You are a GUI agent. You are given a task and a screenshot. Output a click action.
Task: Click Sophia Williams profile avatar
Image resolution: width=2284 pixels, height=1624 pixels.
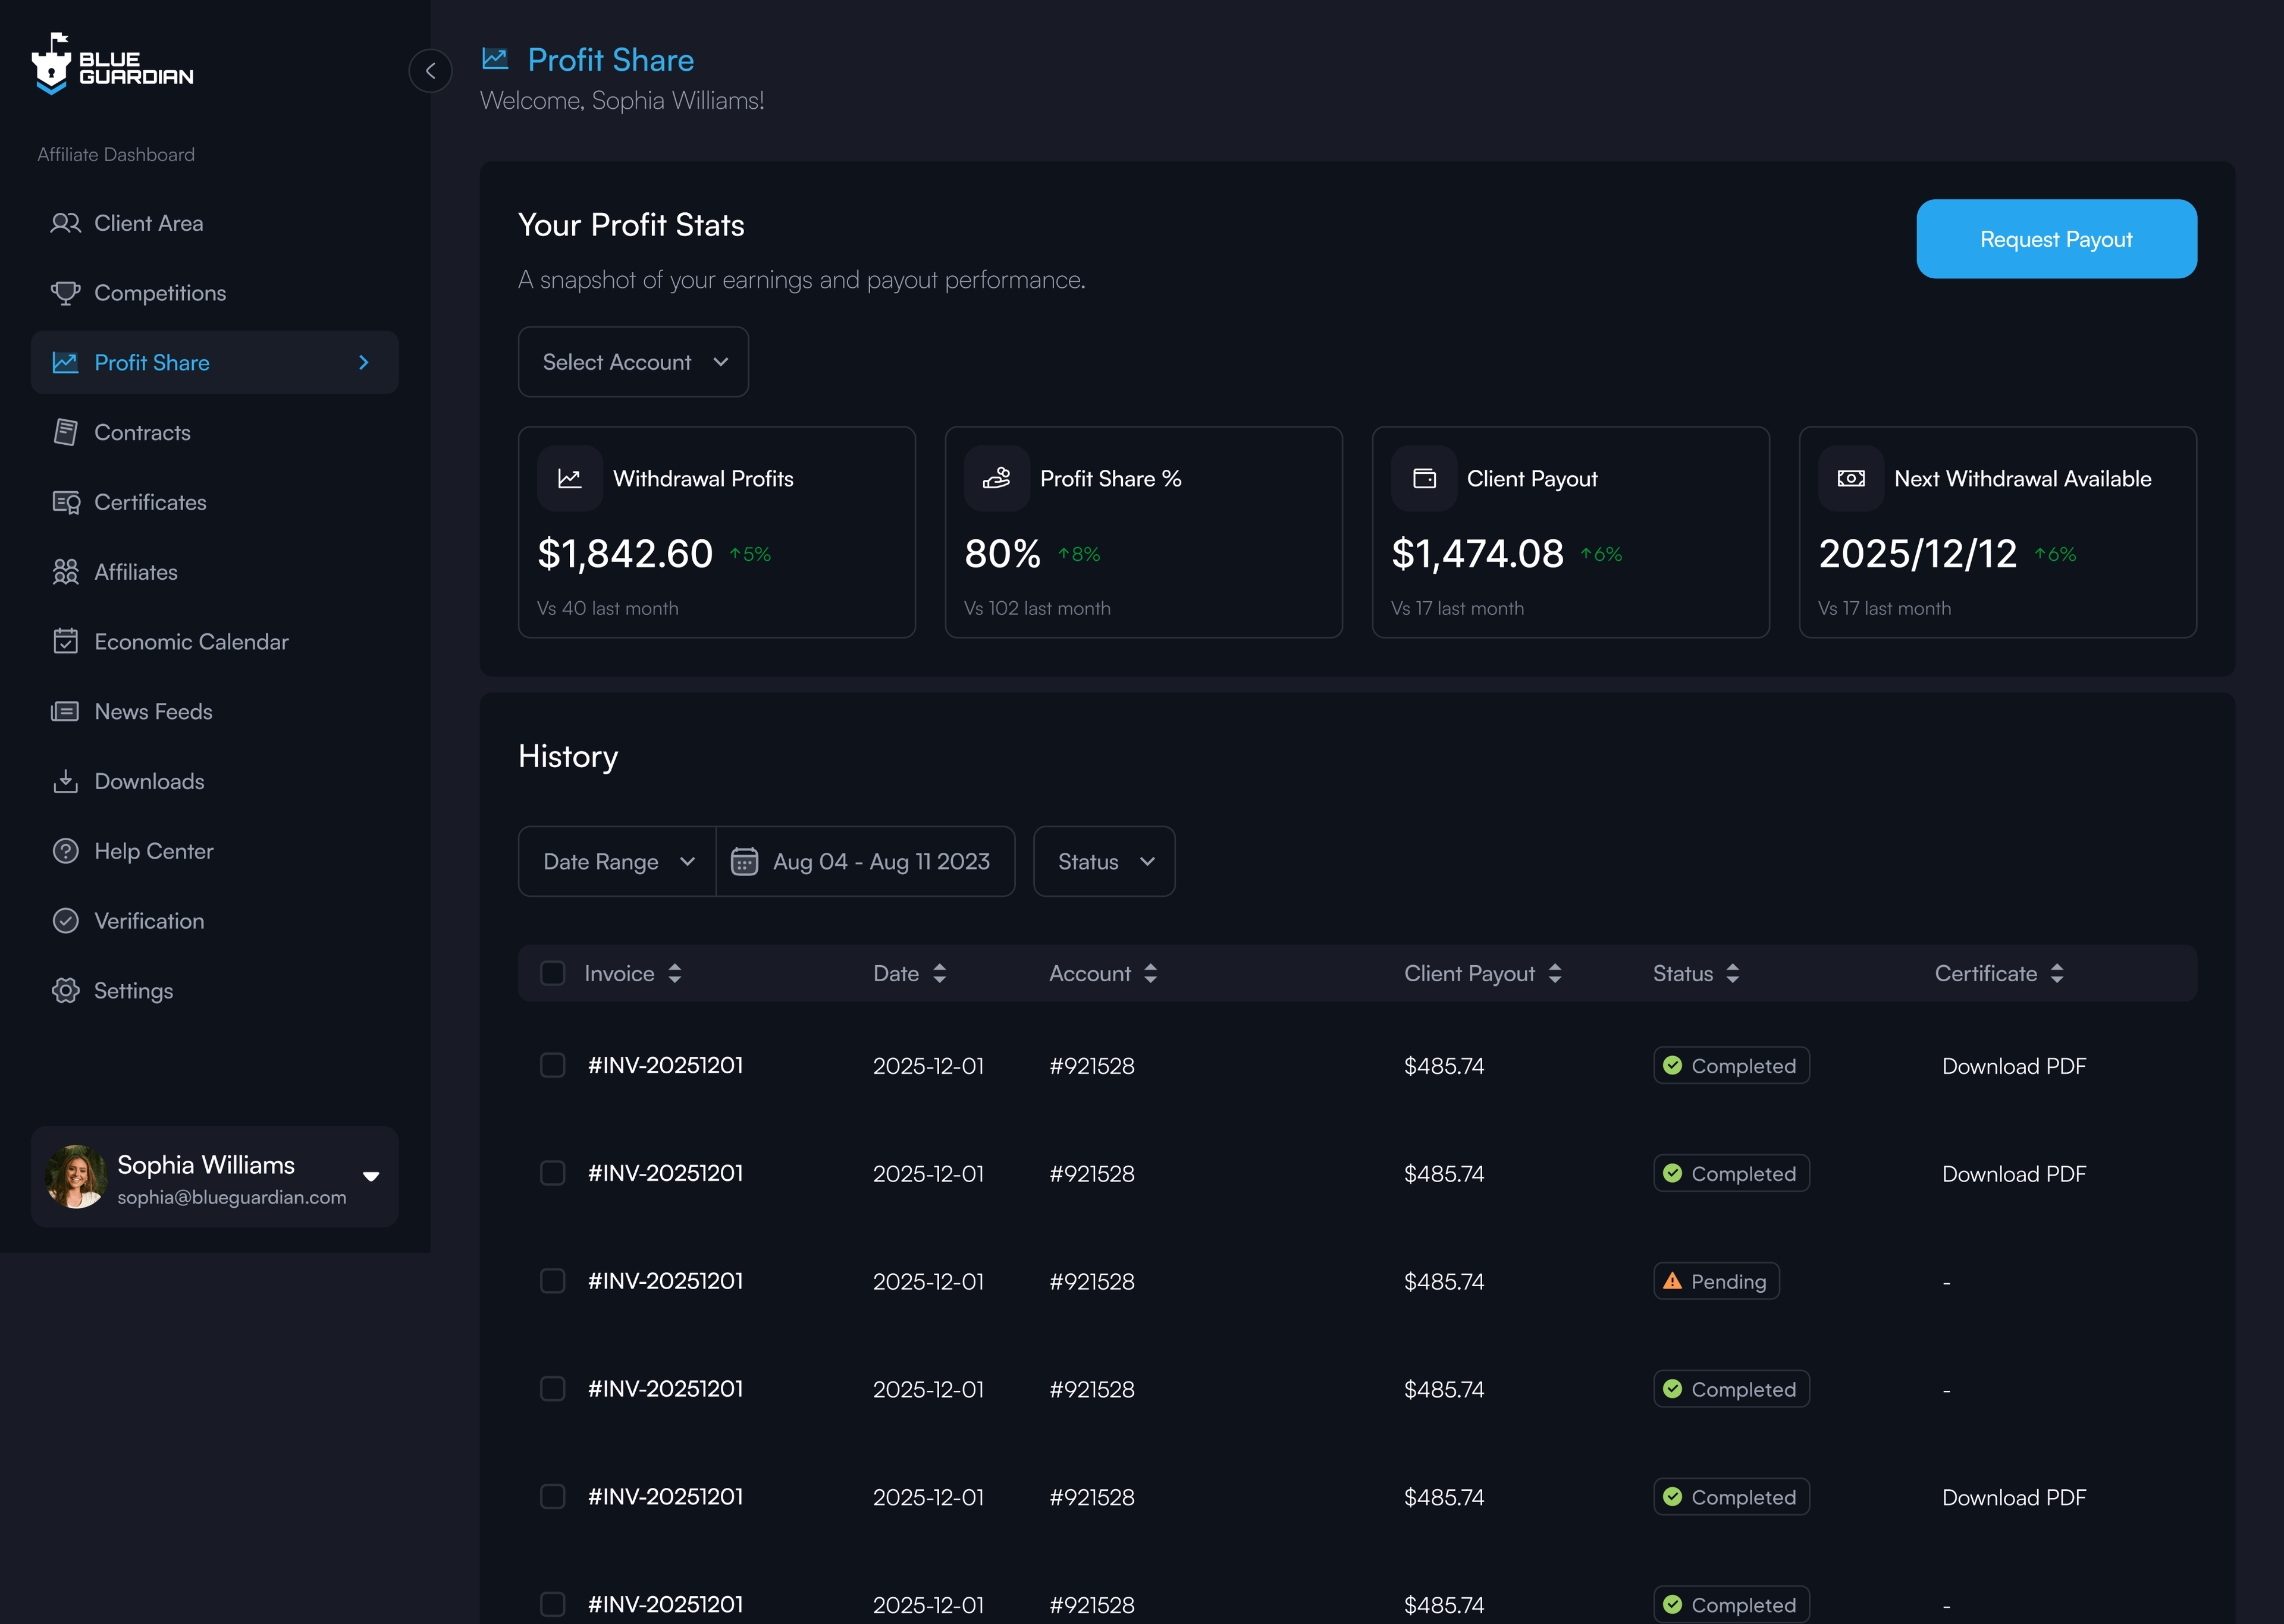(x=76, y=1177)
